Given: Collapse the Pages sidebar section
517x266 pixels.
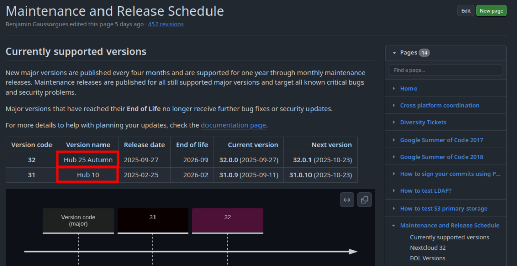Looking at the screenshot, I should coord(394,53).
